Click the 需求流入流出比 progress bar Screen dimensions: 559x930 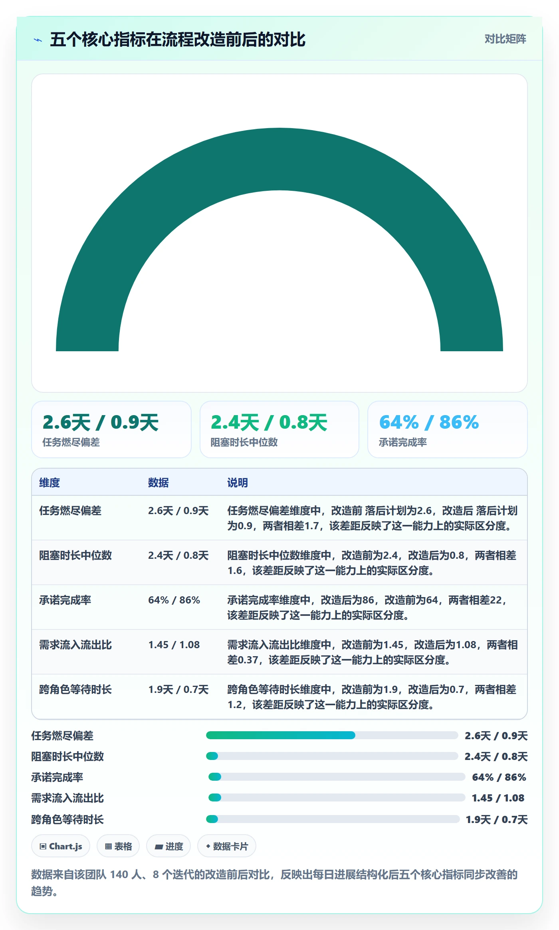(x=337, y=797)
